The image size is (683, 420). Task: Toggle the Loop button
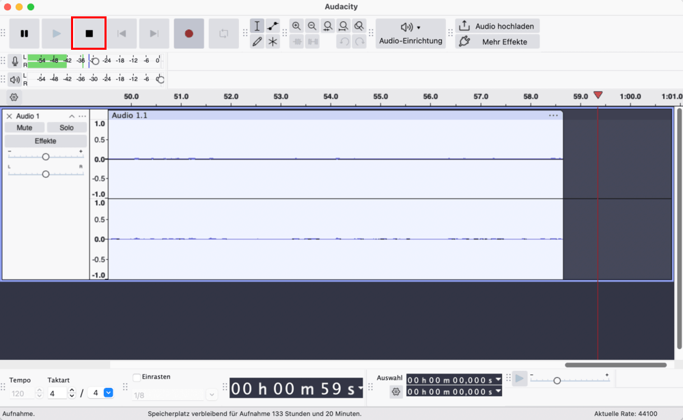pos(223,33)
